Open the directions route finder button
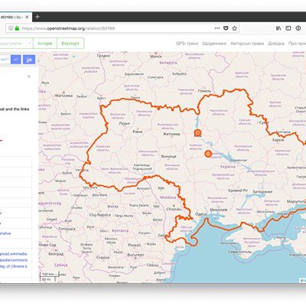306x306 pixels. 29,60
